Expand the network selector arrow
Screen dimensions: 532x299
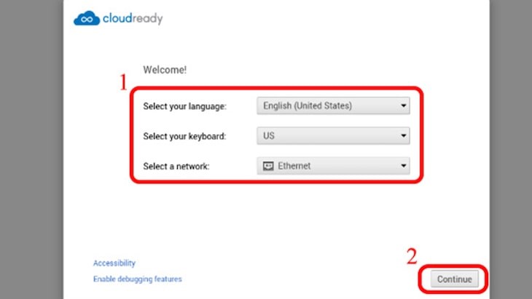pos(403,167)
